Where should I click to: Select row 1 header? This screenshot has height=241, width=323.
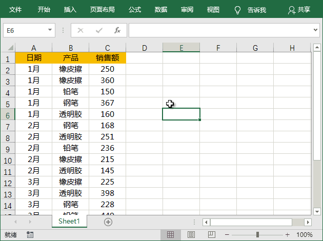coord(8,59)
